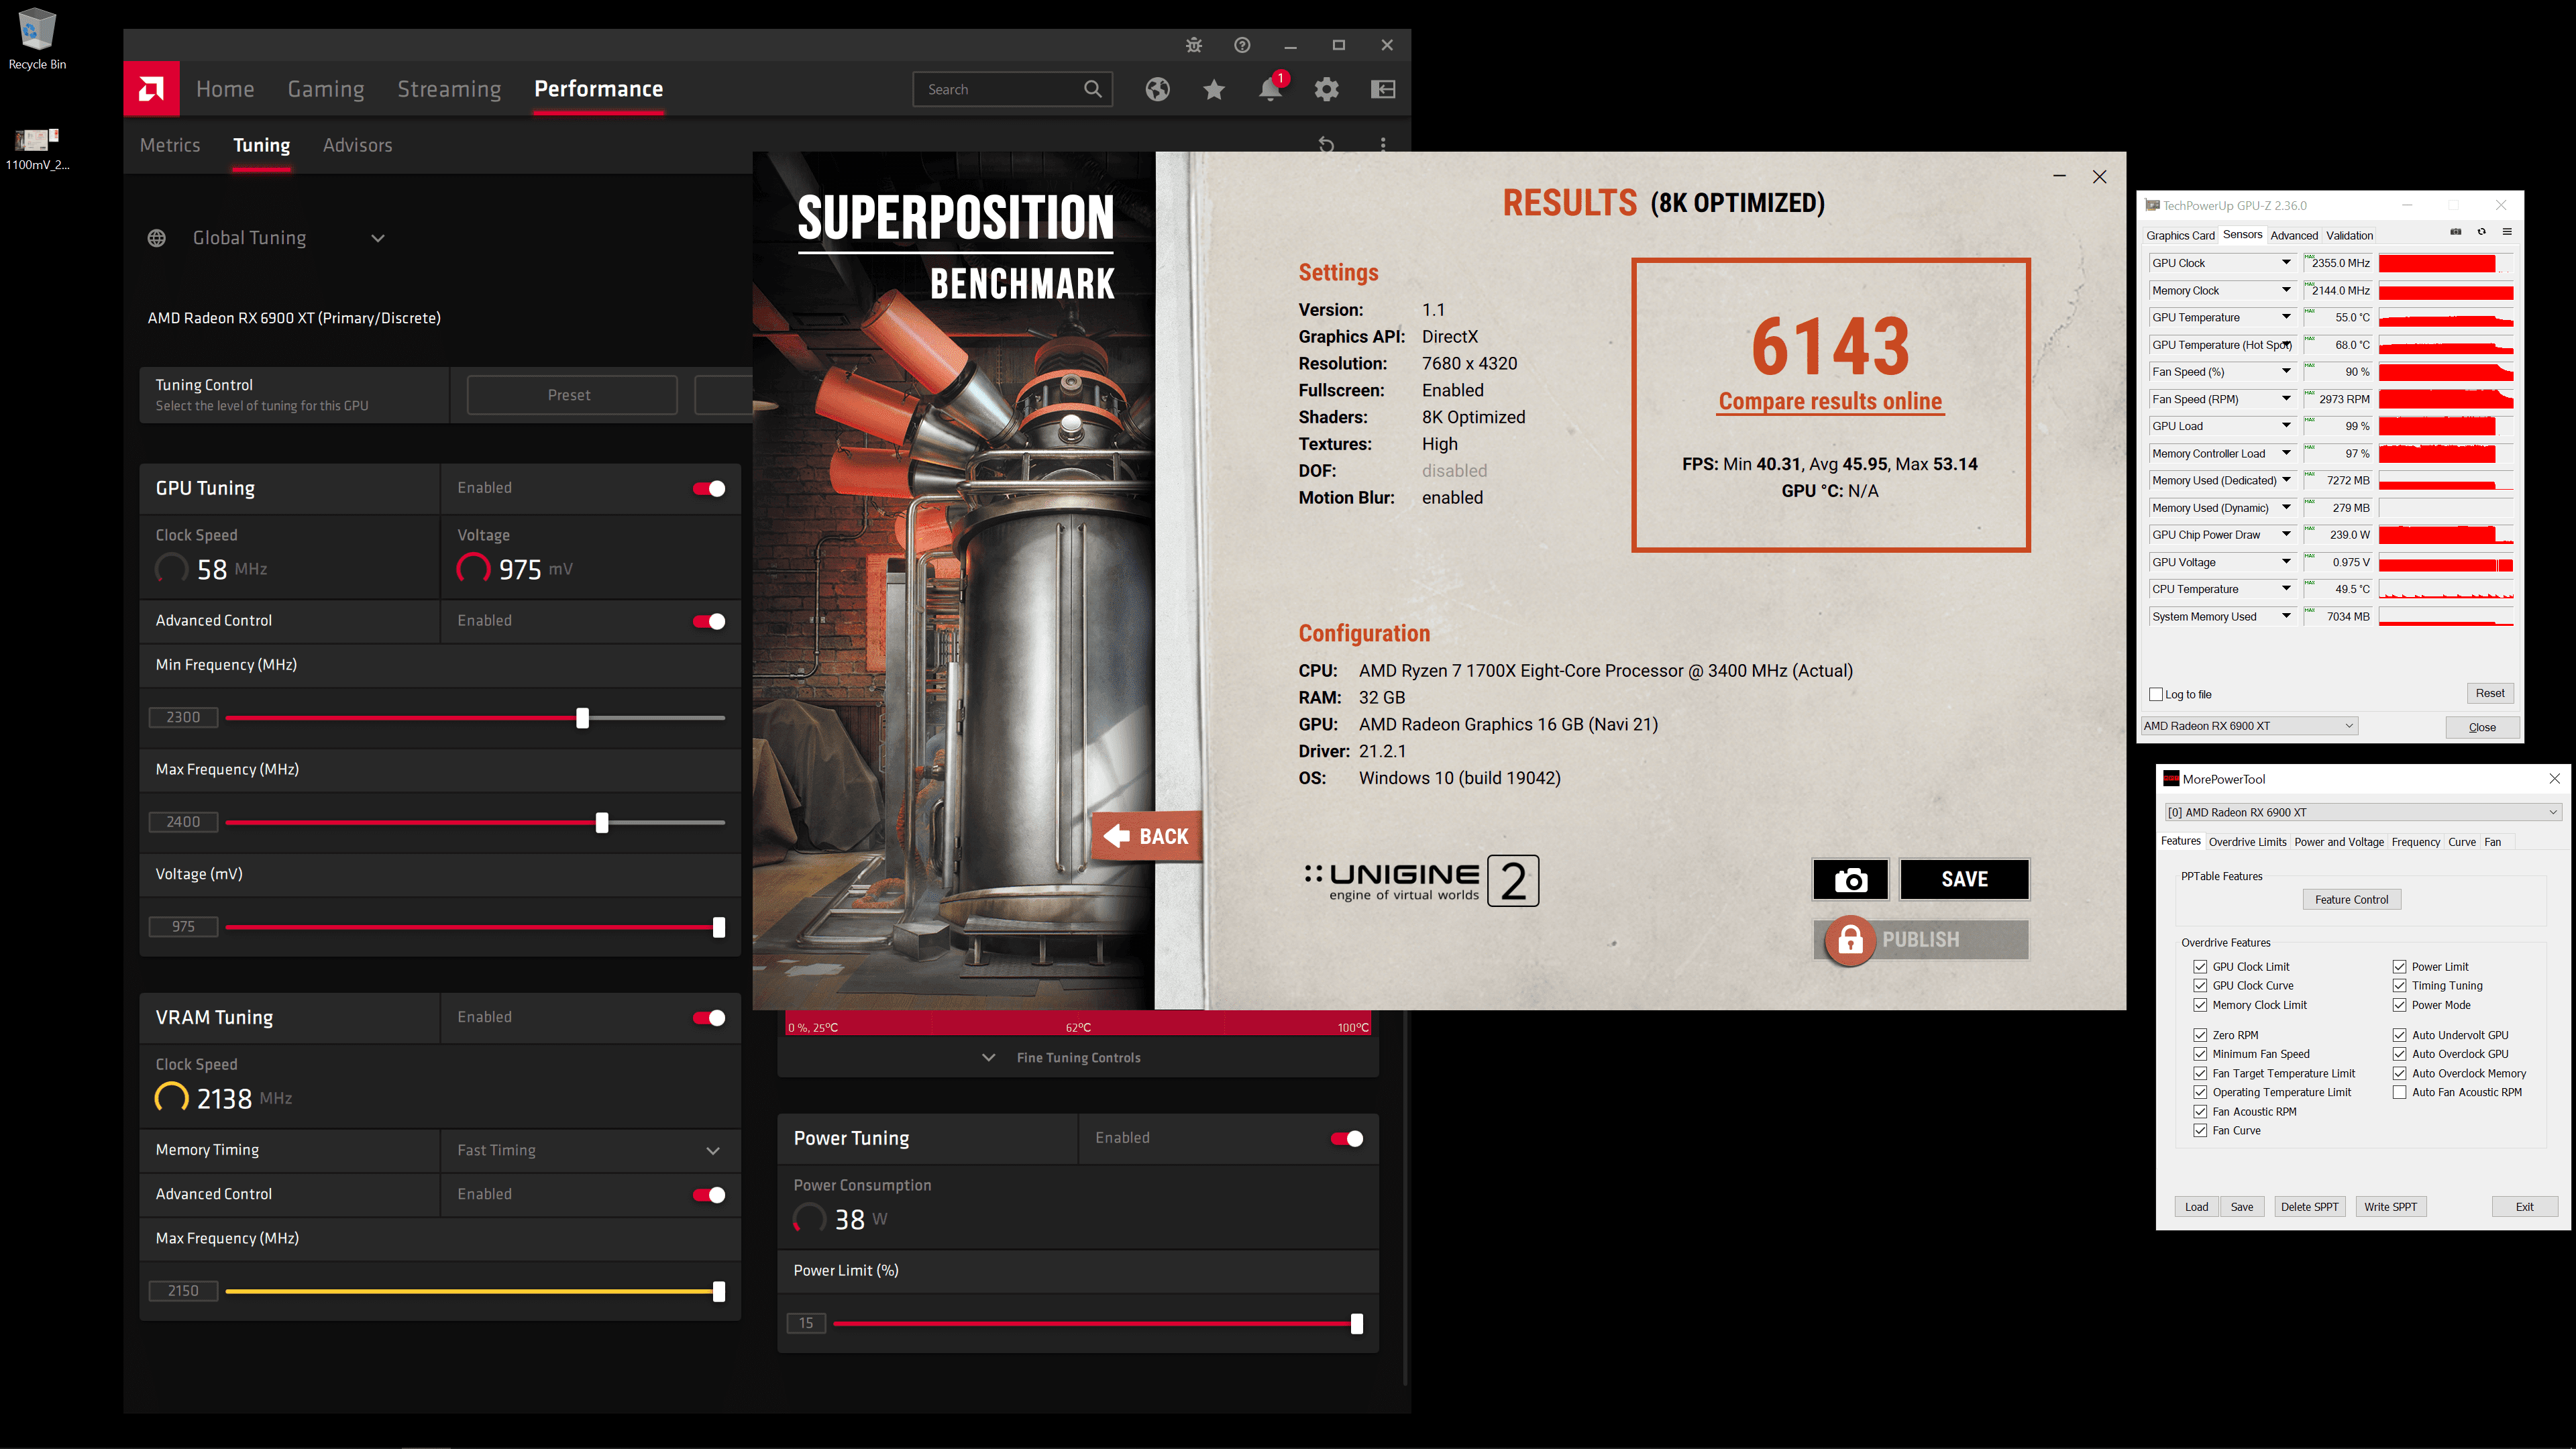Screen dimensions: 2576x1449
Task: Toggle VRAM Advanced Control switch
Action: [x=709, y=1195]
